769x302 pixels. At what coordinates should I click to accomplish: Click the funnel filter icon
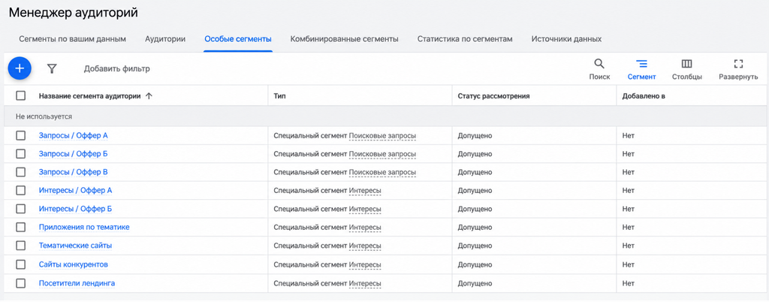click(x=52, y=68)
